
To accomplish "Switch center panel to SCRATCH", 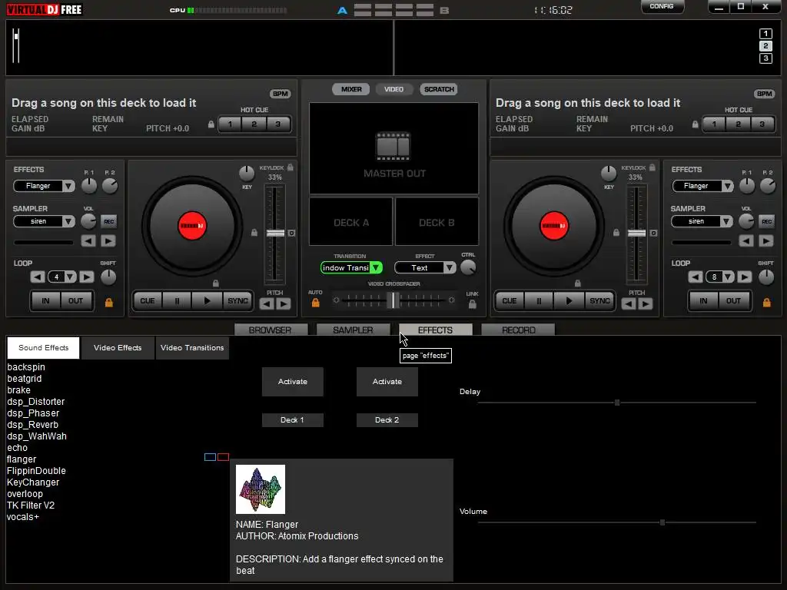I will click(439, 89).
